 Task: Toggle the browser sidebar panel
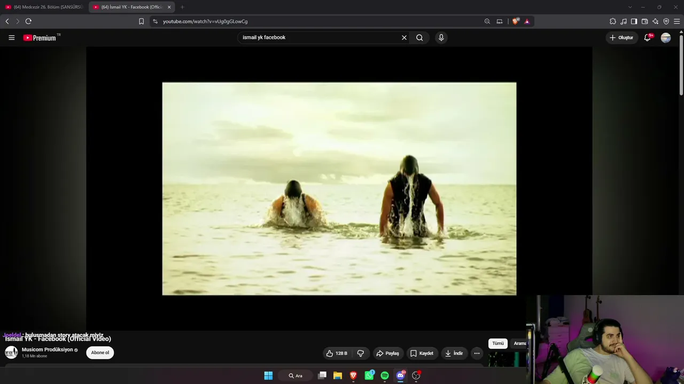(x=634, y=21)
